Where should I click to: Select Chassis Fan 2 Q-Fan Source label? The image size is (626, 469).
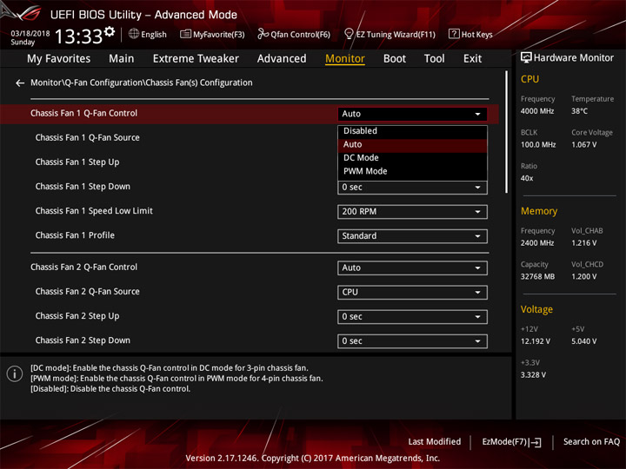[88, 292]
